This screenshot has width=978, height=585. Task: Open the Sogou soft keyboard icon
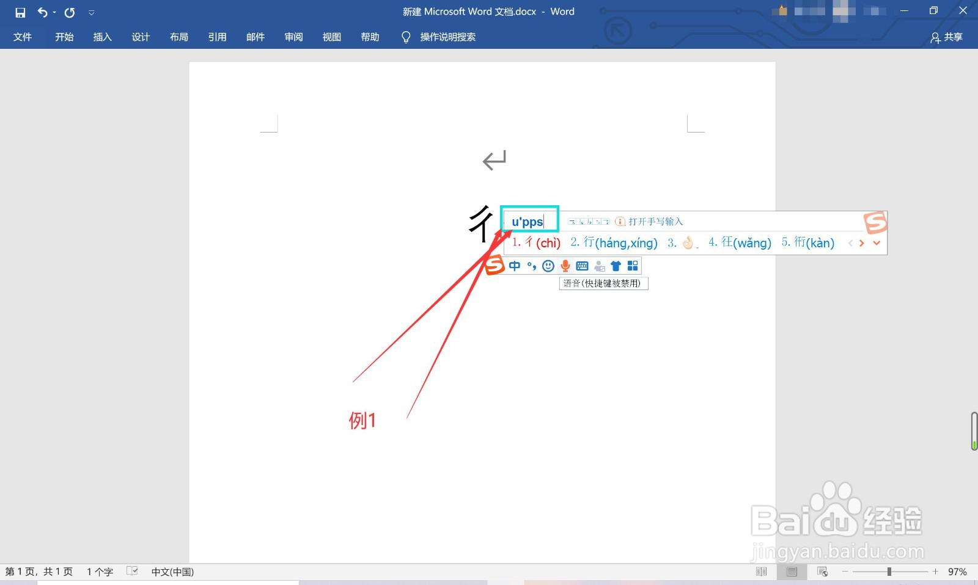coord(582,266)
